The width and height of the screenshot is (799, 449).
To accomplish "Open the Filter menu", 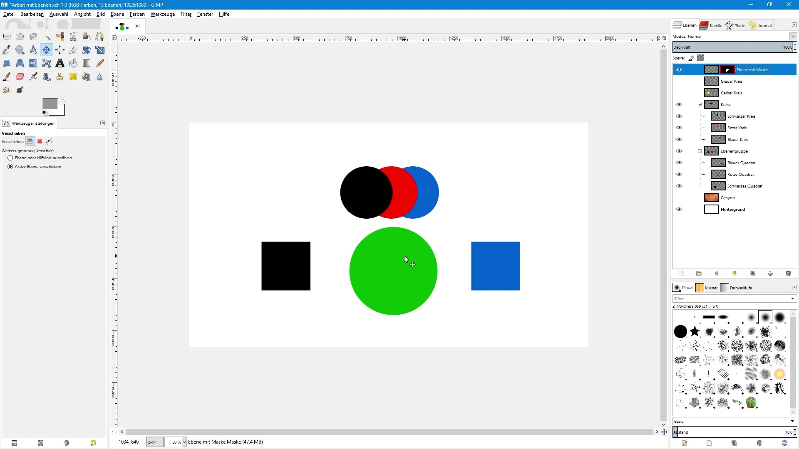I will [186, 14].
